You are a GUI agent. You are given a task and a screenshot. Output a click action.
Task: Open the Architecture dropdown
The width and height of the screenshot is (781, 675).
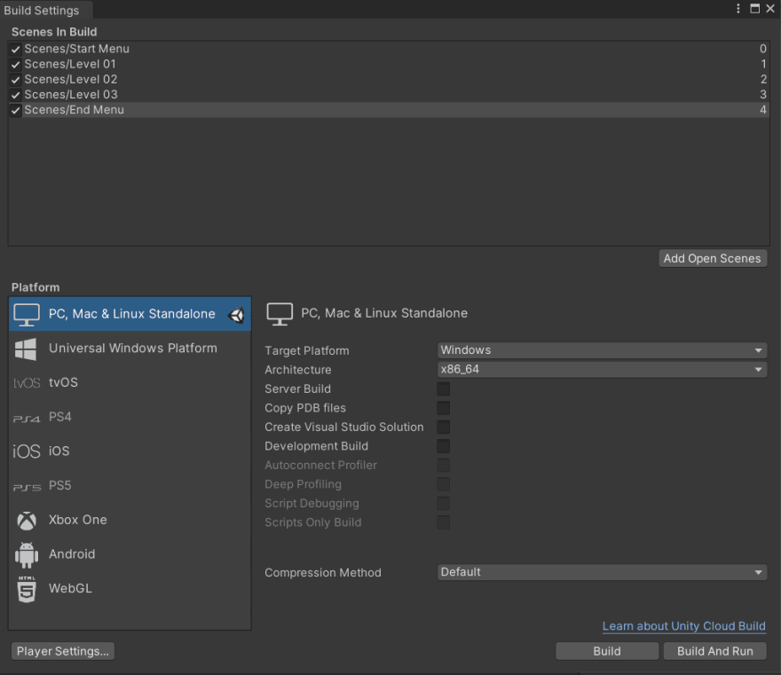point(602,369)
